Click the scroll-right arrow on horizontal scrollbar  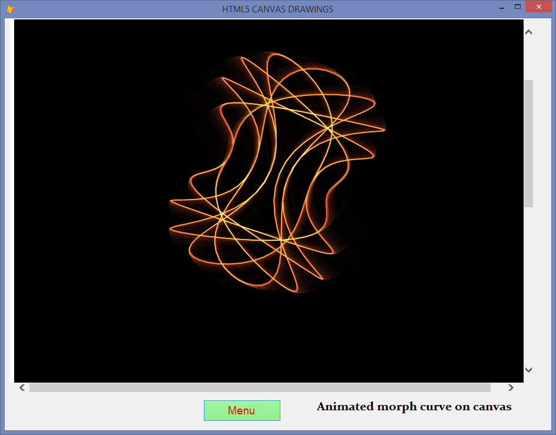(x=511, y=387)
